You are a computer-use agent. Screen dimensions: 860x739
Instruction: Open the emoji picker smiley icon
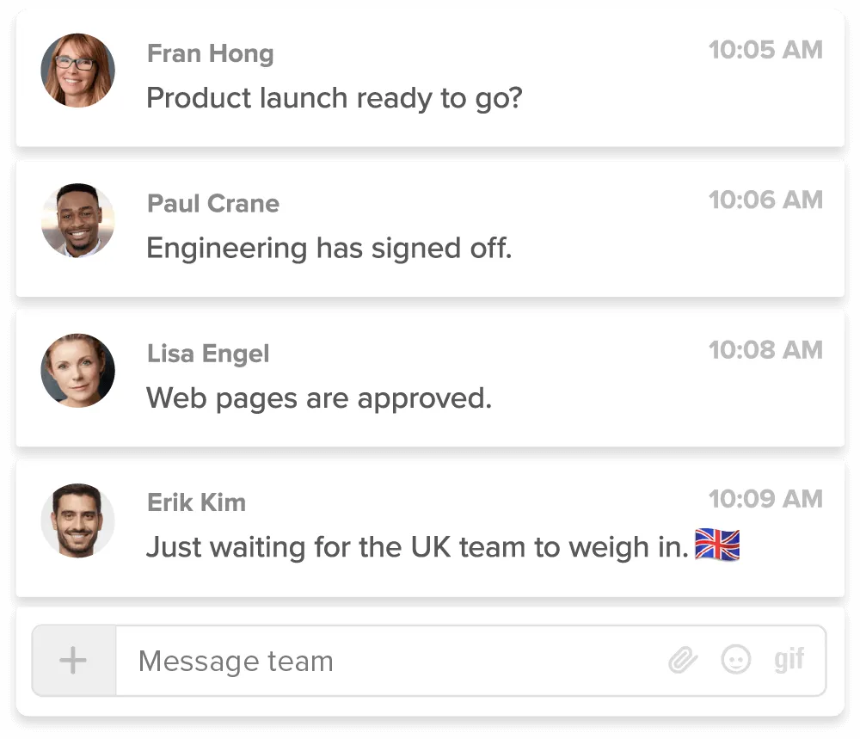[735, 661]
